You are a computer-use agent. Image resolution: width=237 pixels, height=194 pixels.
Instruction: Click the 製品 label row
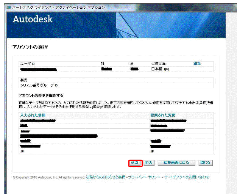(x=116, y=80)
